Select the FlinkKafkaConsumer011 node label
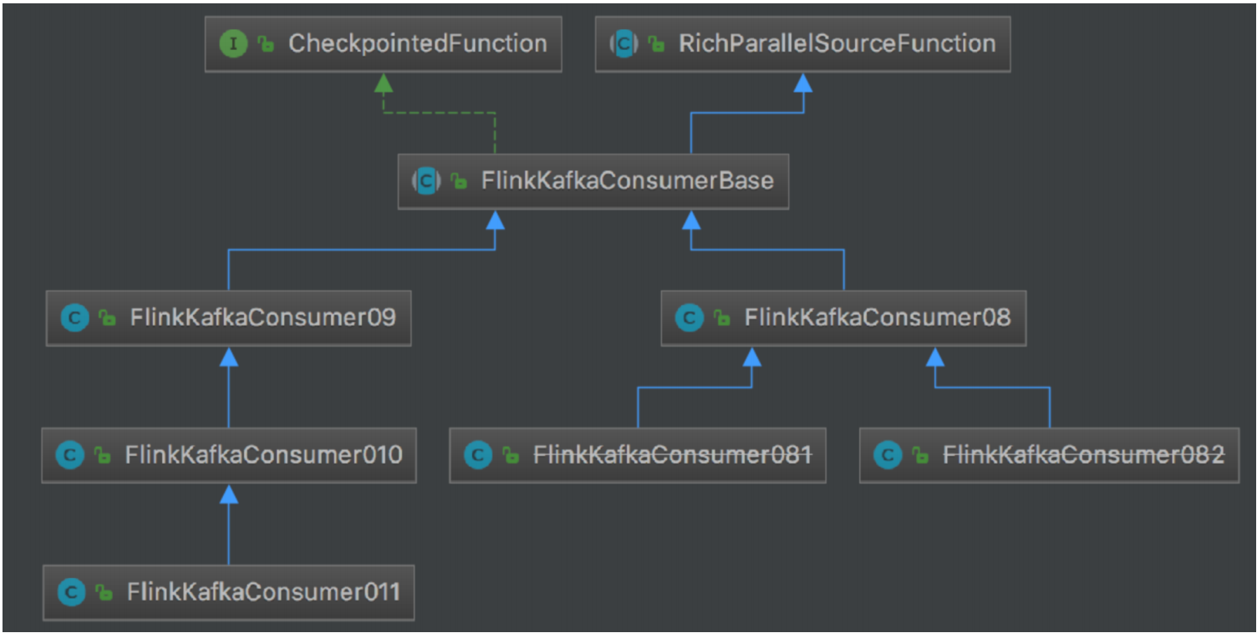Screen dimensions: 1257x633 (x=263, y=592)
